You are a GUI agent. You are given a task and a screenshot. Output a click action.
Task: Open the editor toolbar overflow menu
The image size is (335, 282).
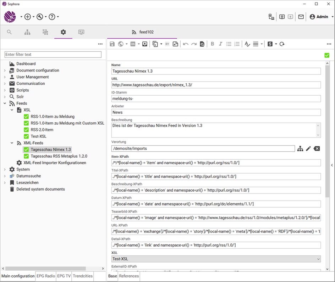[329, 44]
